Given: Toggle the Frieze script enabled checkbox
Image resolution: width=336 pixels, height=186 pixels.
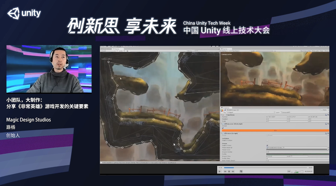Looking at the screenshot, I should (x=225, y=133).
